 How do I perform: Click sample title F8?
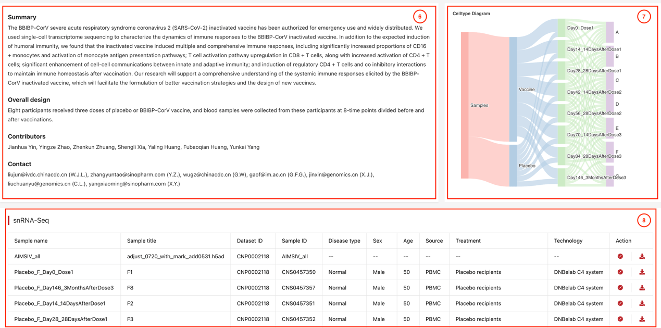coord(130,288)
